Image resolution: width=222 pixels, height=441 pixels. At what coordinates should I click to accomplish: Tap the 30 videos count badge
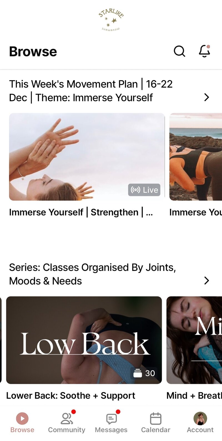pos(144,373)
